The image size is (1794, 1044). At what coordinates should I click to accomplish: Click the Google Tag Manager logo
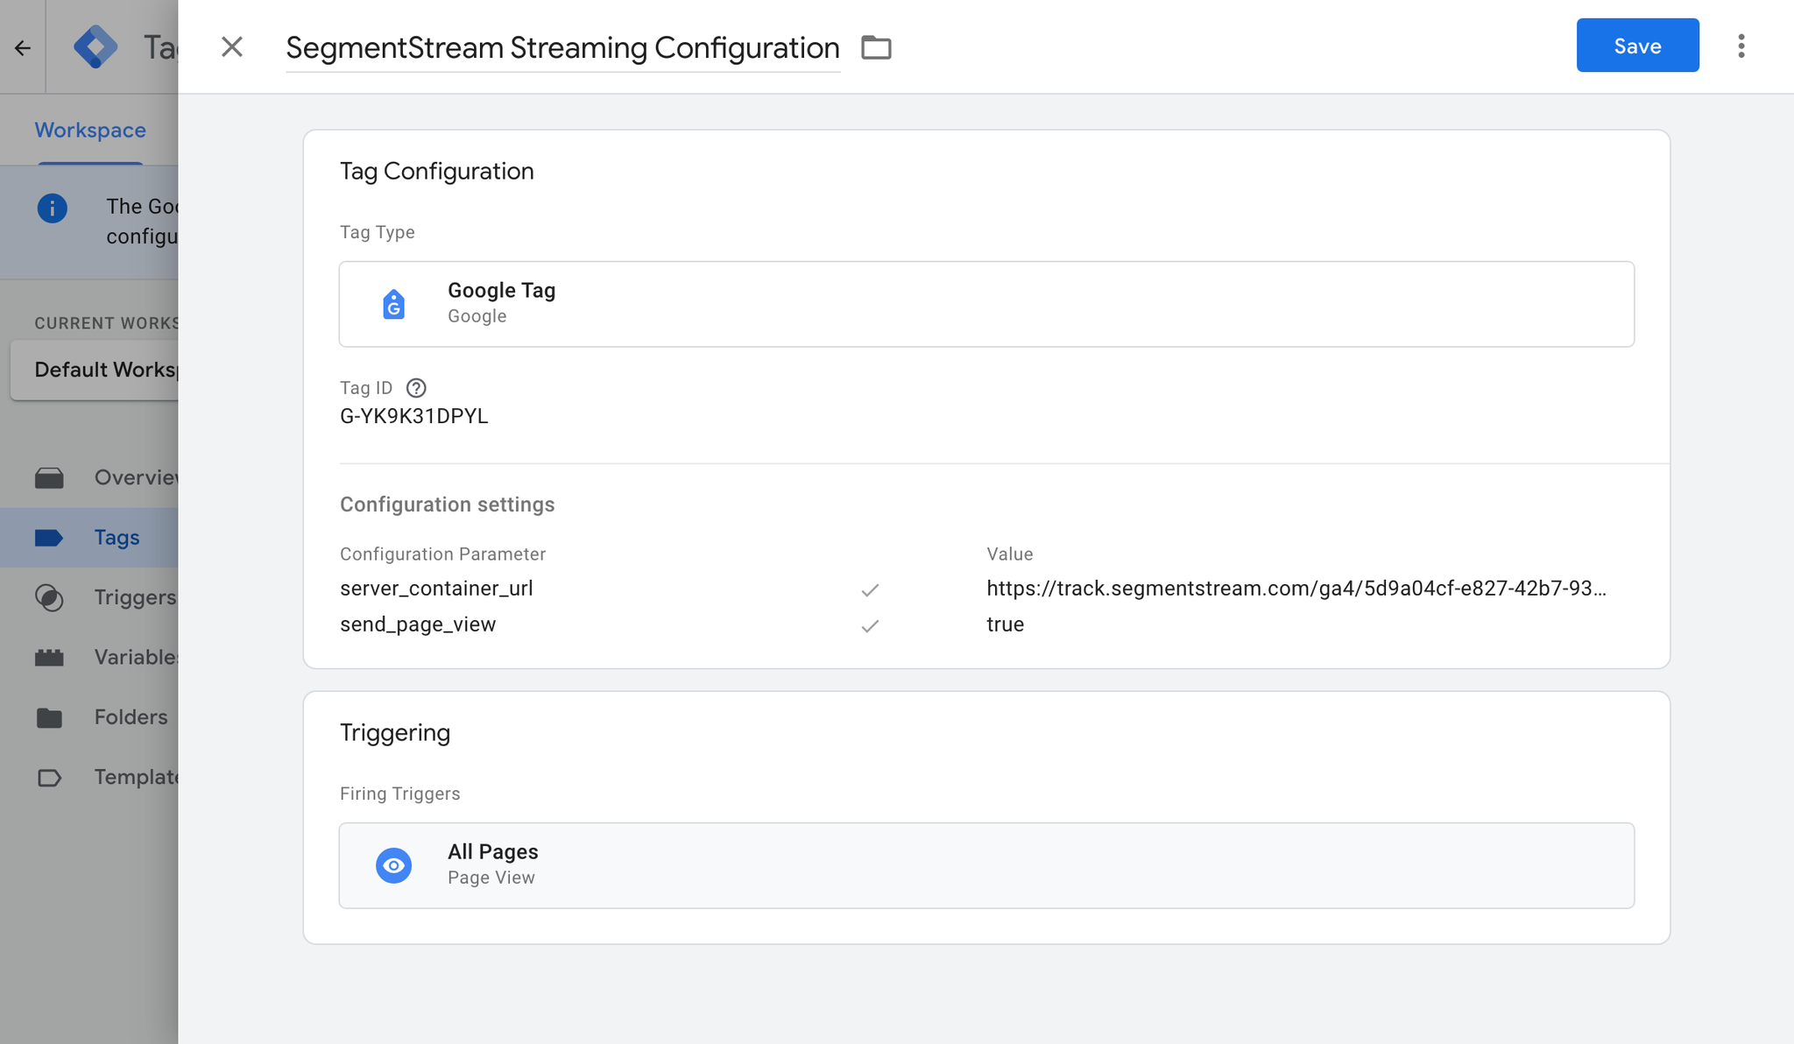coord(95,47)
